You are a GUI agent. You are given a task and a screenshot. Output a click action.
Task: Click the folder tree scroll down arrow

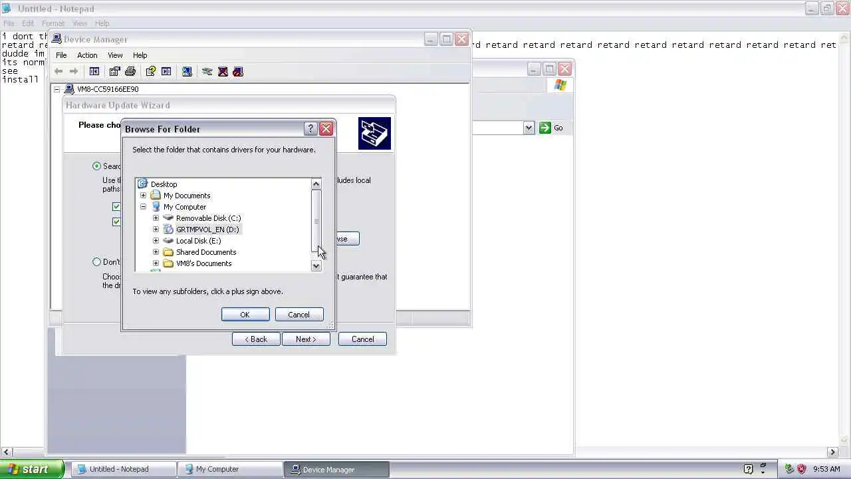coord(316,266)
